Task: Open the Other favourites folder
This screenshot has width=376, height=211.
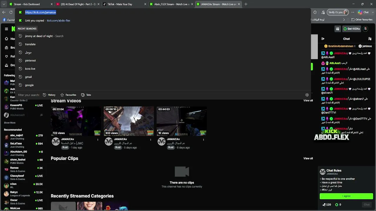Action: pyautogui.click(x=362, y=20)
